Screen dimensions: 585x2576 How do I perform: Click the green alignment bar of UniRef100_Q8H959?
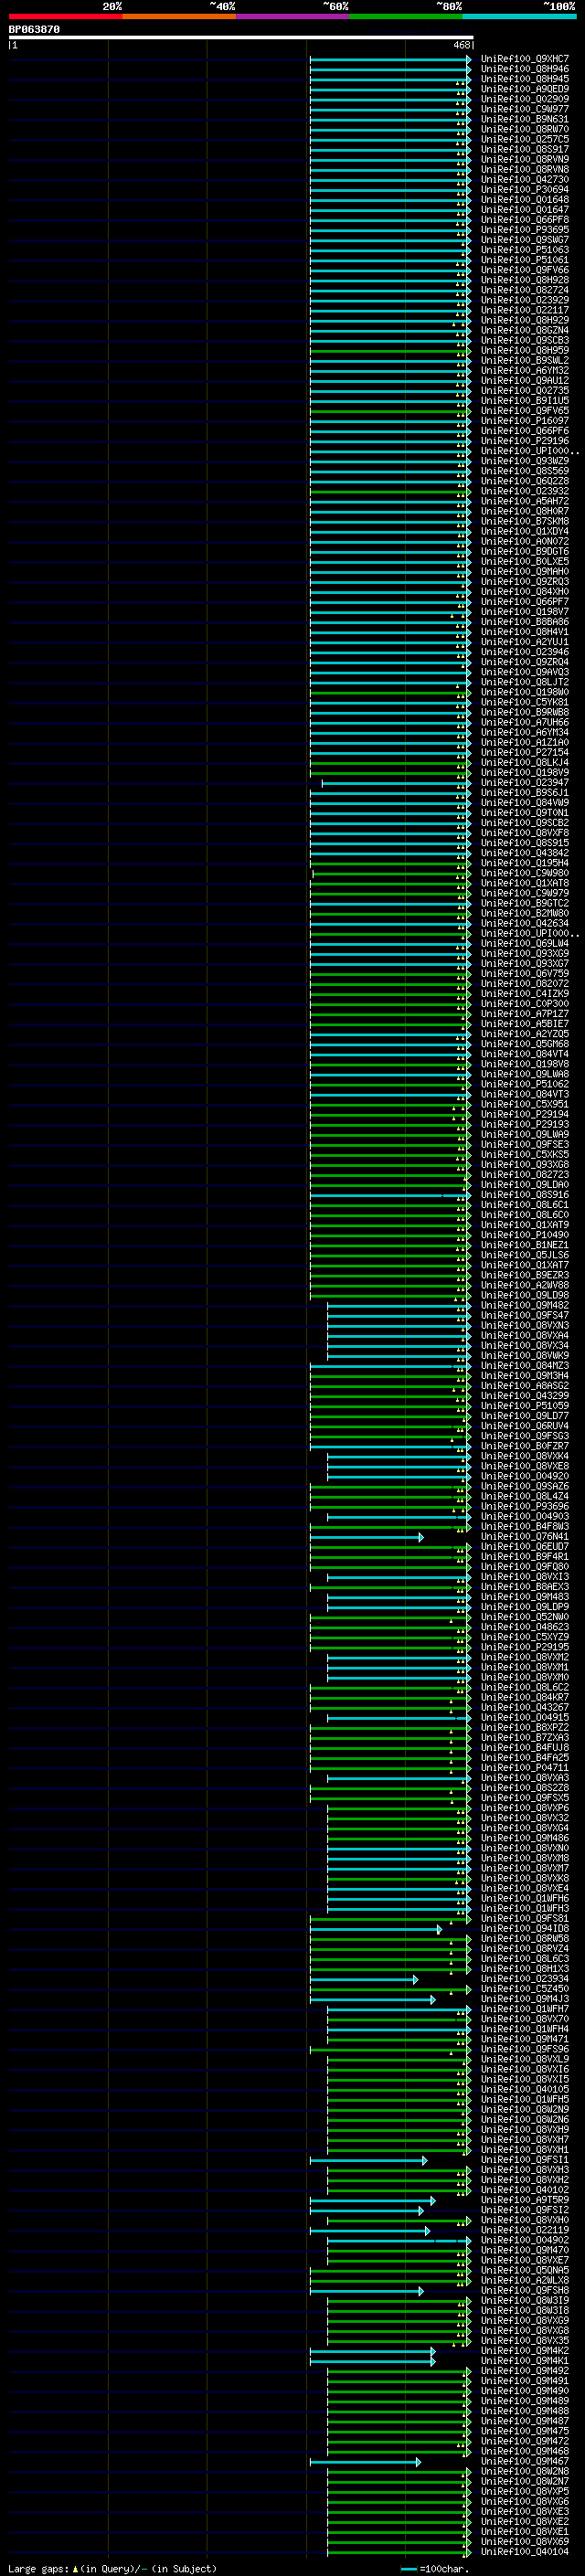click(390, 350)
